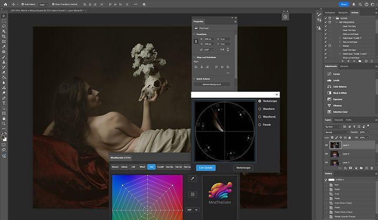Add layer mask from Layers panel footer
Image resolution: width=378 pixels, height=220 pixels.
(350, 168)
